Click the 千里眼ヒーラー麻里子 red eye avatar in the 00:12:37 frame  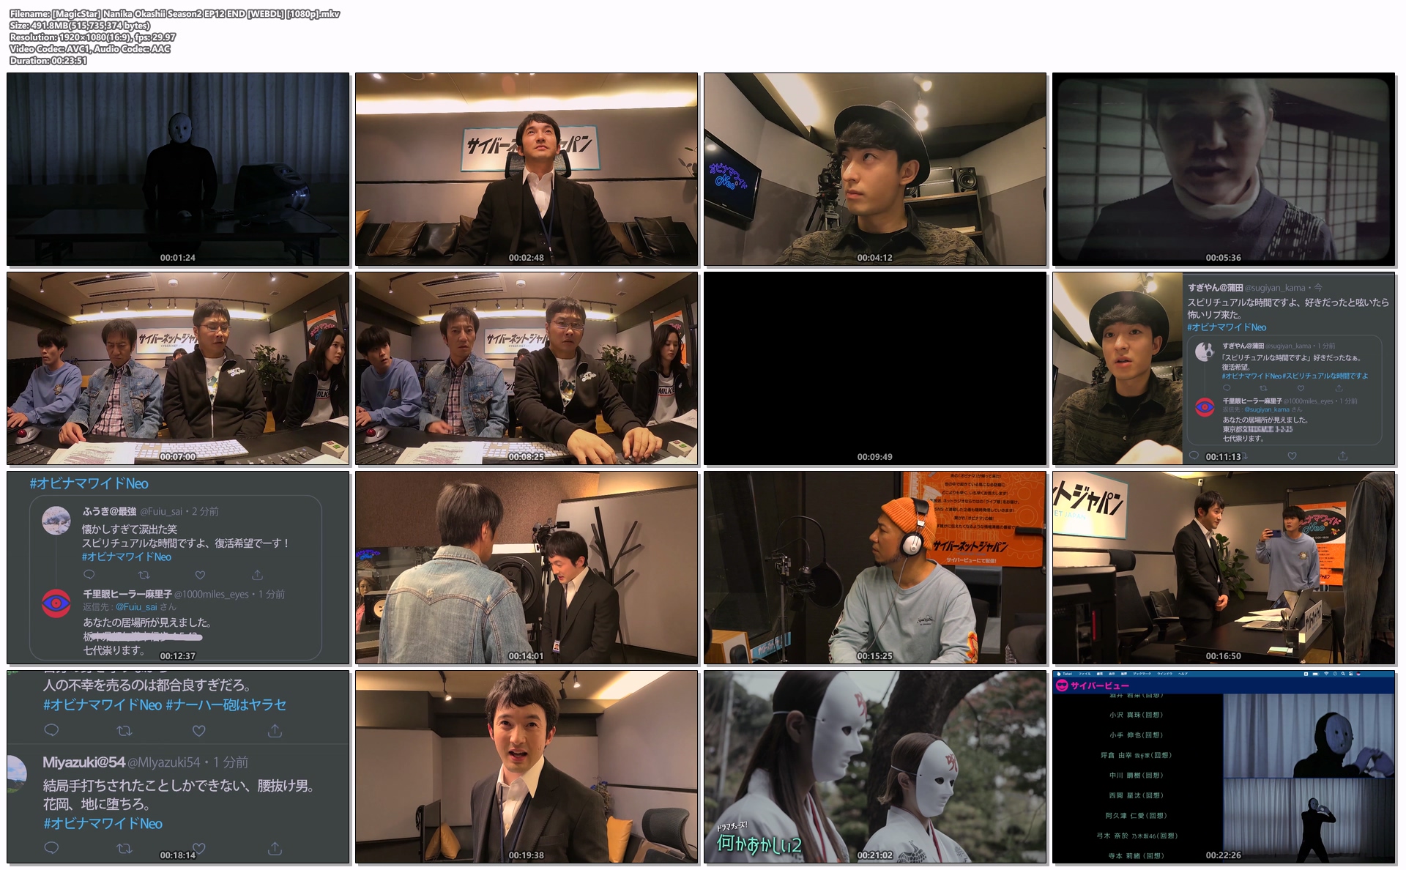(x=56, y=603)
